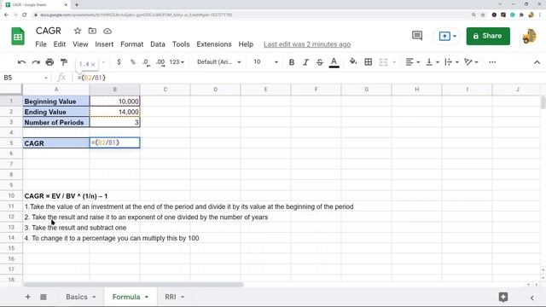Screen dimensions: 546x307
Task: Open the More toolbar options
Action: click(x=492, y=62)
